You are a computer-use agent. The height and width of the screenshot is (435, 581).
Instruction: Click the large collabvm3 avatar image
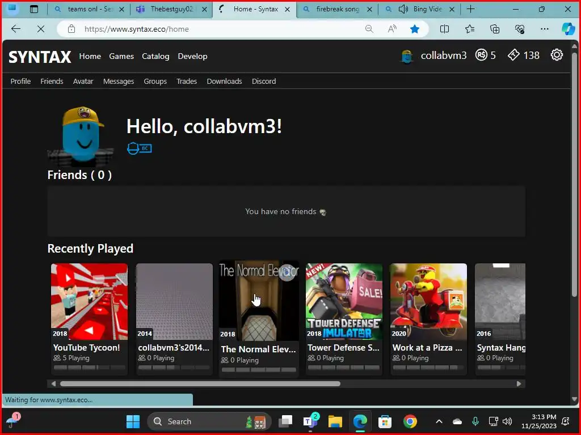81,136
